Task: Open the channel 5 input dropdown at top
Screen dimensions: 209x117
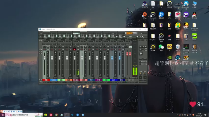Action: pyautogui.click(x=76, y=33)
